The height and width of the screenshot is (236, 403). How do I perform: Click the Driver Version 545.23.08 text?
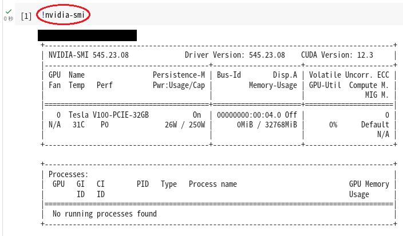click(x=235, y=55)
